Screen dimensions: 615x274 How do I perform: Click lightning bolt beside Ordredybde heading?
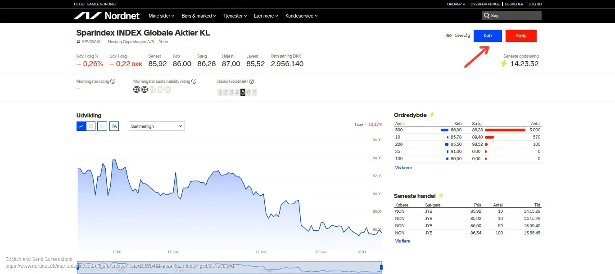pyautogui.click(x=432, y=115)
